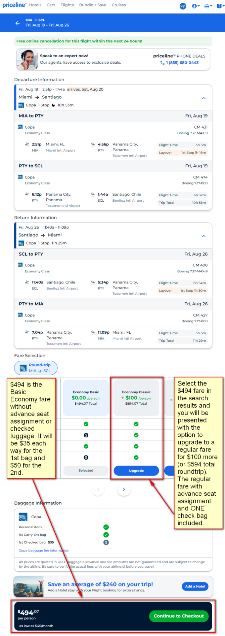225x636 pixels.
Task: Show previous fare options with the left arrow
Action: [98, 489]
